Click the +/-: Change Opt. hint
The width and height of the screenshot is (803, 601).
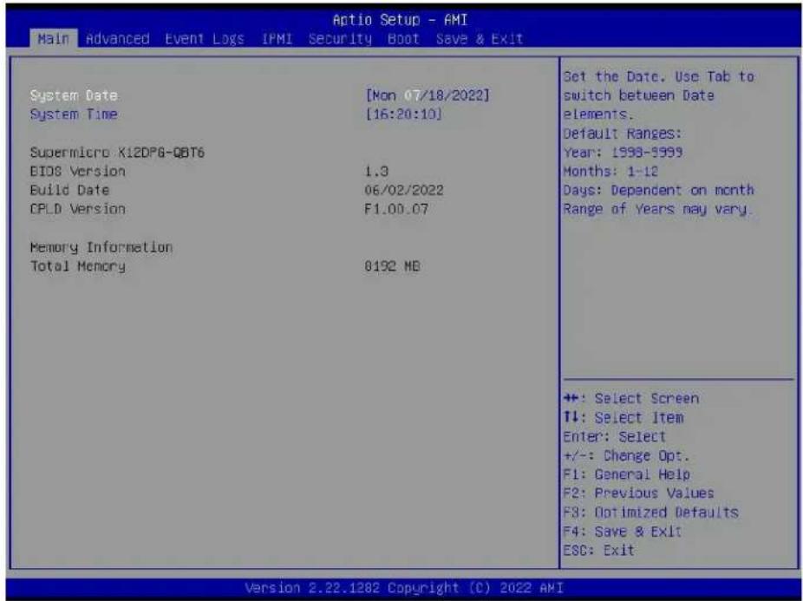pos(626,455)
